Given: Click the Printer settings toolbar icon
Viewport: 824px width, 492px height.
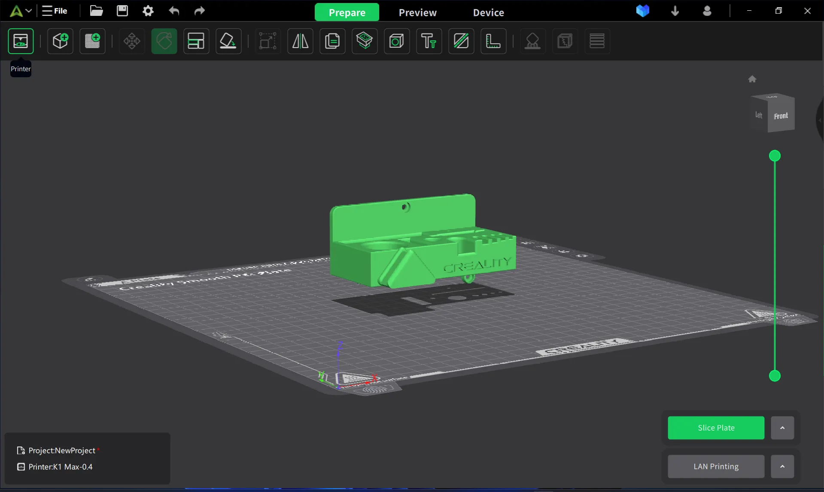Looking at the screenshot, I should pos(21,41).
